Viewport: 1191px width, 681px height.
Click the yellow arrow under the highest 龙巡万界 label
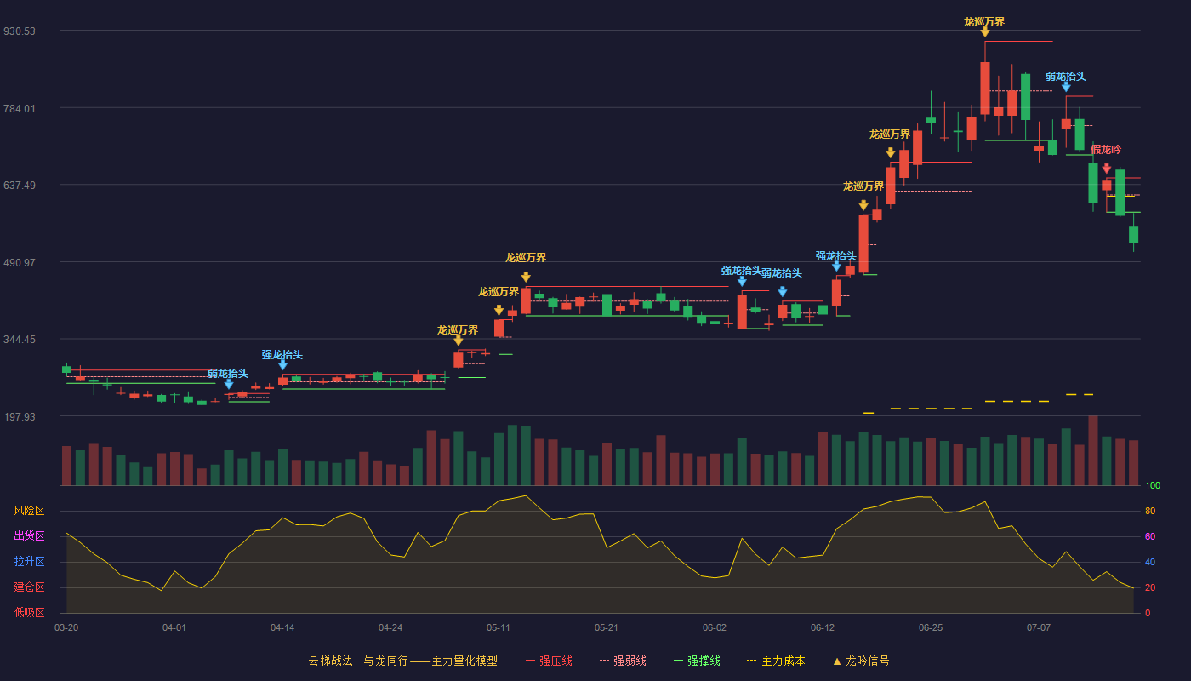point(984,31)
